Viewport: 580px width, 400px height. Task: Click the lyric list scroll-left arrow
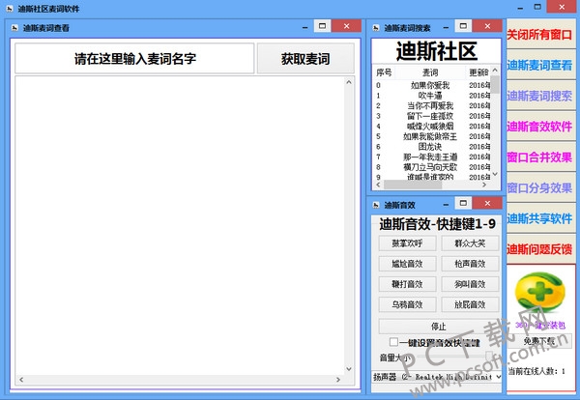tap(378, 185)
